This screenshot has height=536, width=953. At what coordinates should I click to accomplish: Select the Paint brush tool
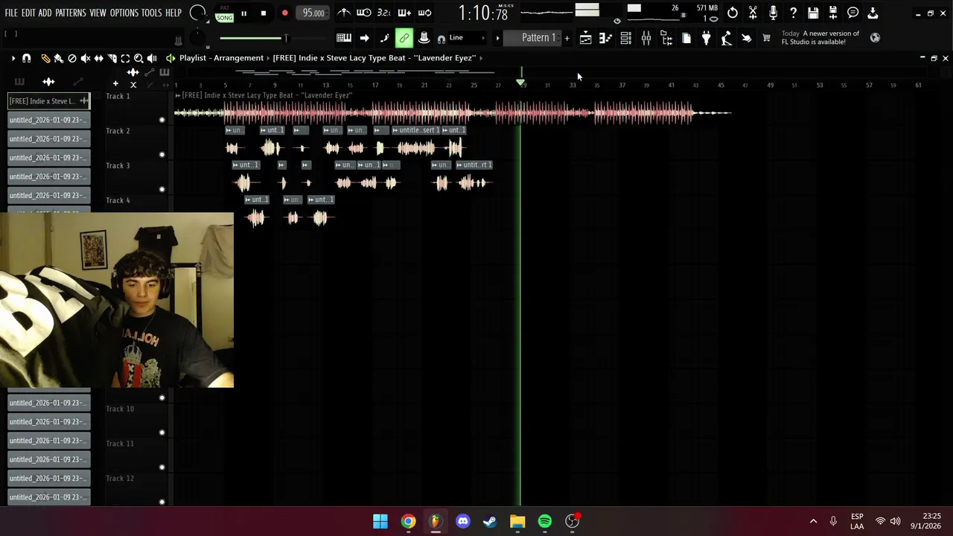[59, 58]
